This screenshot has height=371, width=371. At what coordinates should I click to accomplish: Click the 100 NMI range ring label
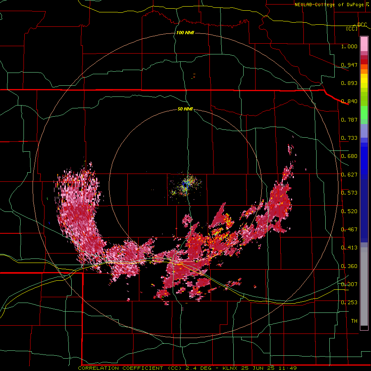185,33
